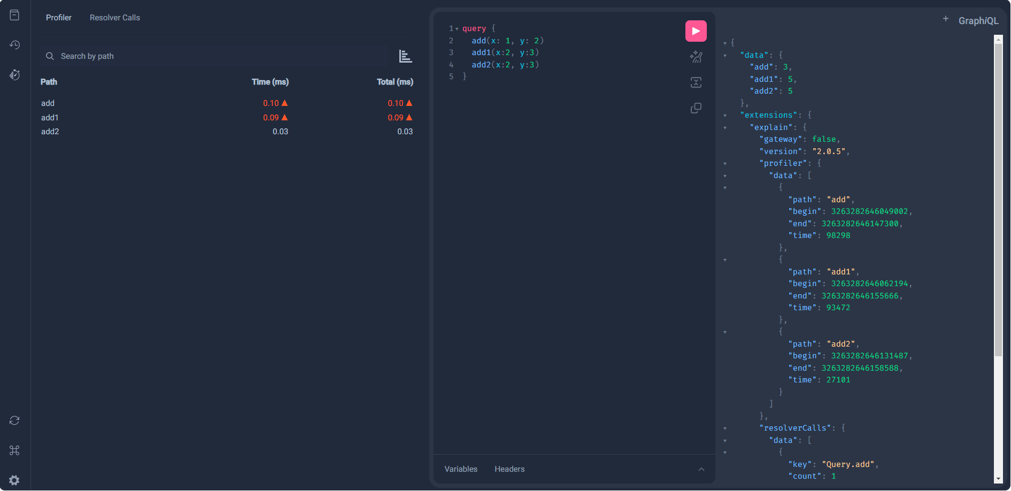Click time value 27101 in response
Viewport: 1011px width, 491px height.
838,380
